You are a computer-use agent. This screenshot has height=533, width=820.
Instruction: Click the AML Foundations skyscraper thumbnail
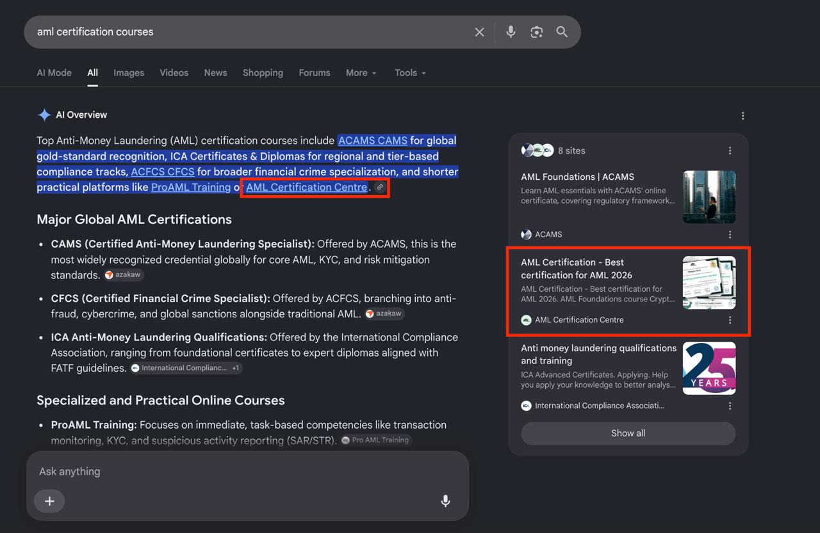coord(709,197)
